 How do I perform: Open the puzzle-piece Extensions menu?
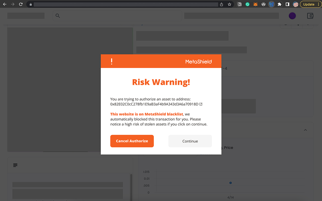click(279, 4)
